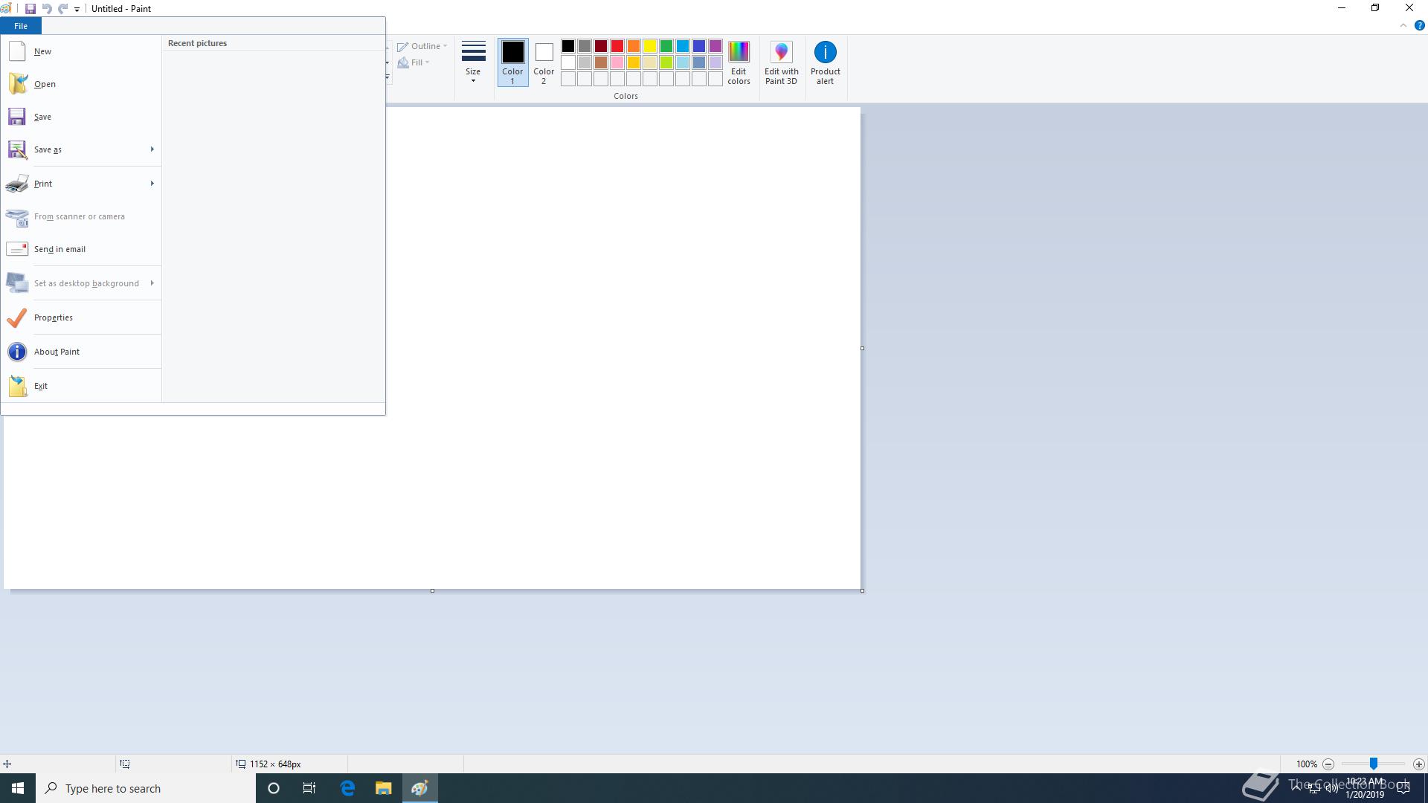Viewport: 1428px width, 803px height.
Task: Click the Save as icon in File menu
Action: click(x=17, y=149)
